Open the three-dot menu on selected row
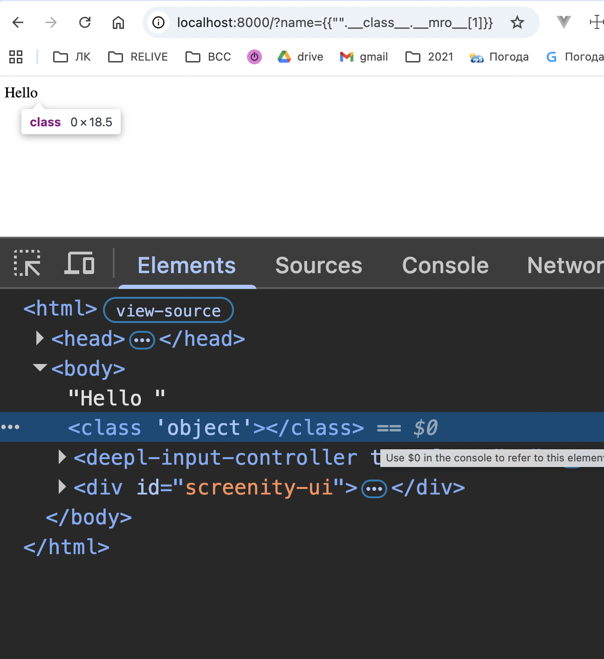The image size is (604, 659). pos(10,427)
